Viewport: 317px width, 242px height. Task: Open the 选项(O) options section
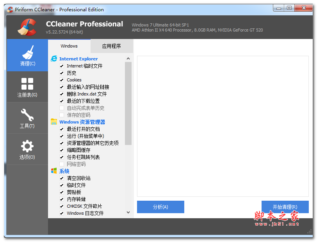[x=27, y=149]
